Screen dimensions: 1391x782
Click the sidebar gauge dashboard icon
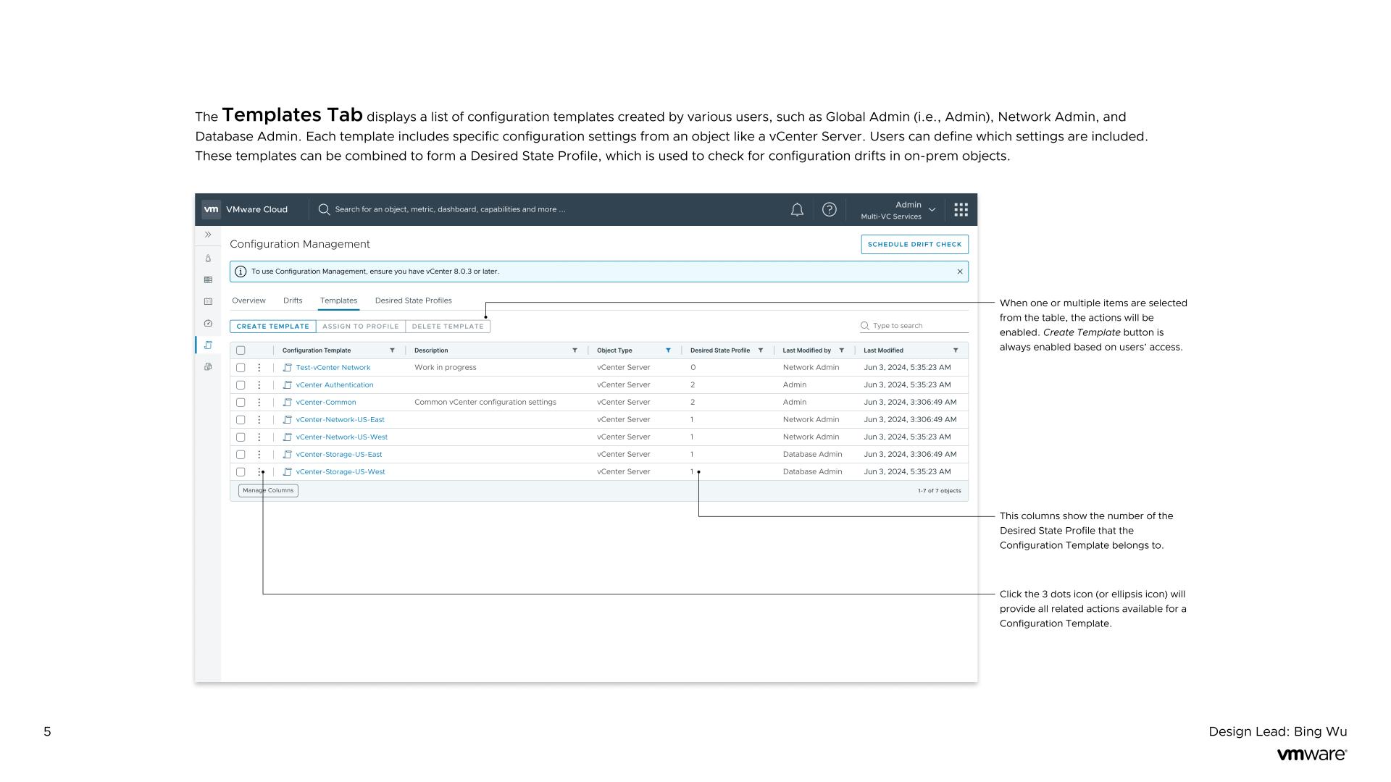pyautogui.click(x=208, y=324)
